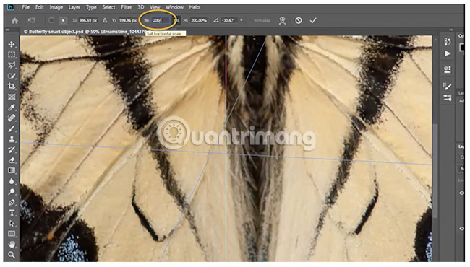
Task: Open the Filter menu
Action: coord(127,7)
